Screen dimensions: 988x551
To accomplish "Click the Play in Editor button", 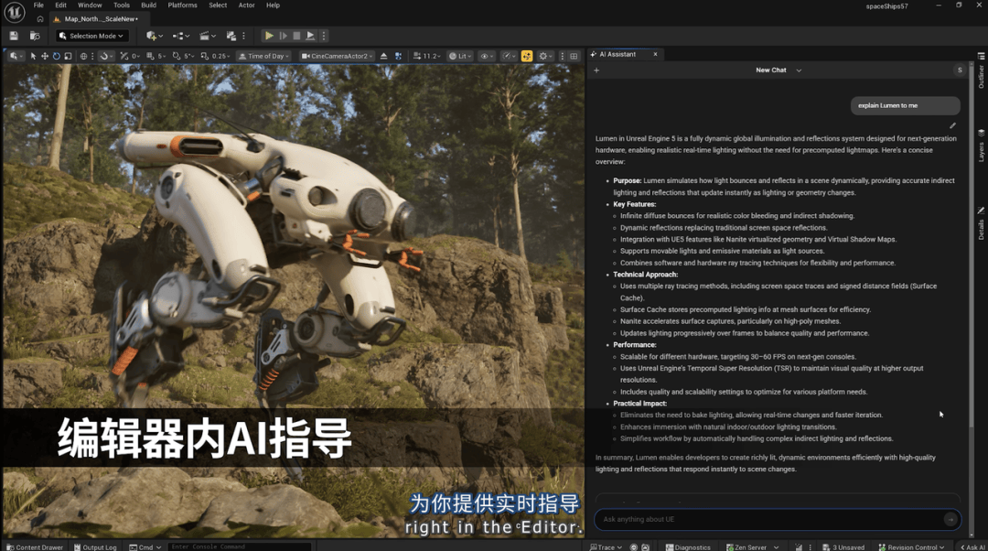I will point(269,36).
